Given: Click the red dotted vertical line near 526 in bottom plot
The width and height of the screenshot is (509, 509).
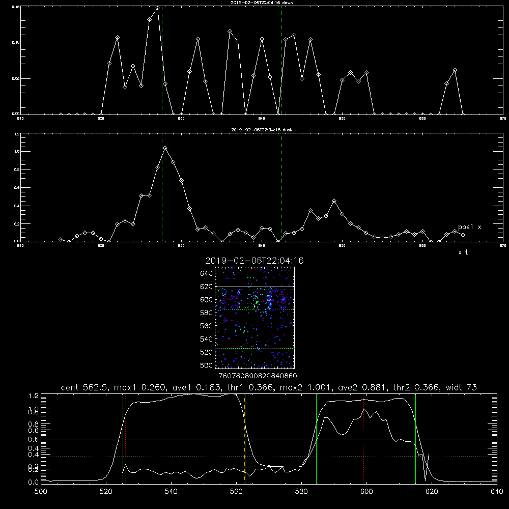Looking at the screenshot, I should point(126,438).
